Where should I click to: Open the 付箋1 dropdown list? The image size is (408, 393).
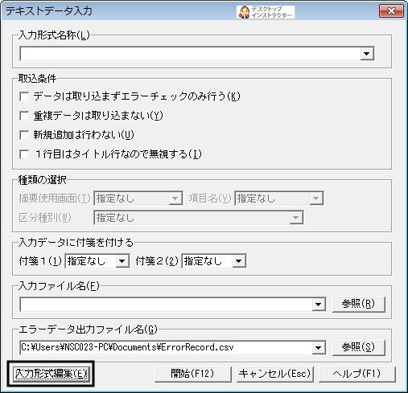pyautogui.click(x=122, y=261)
